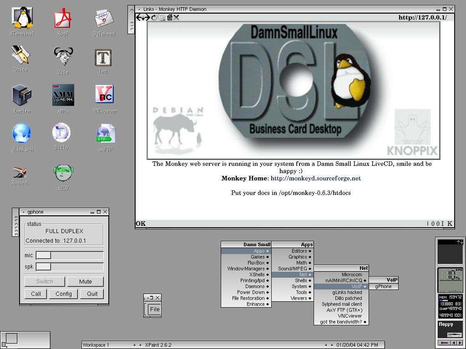This screenshot has height=349, width=466.
Task: Expand the Editors submenu
Action: click(x=293, y=251)
